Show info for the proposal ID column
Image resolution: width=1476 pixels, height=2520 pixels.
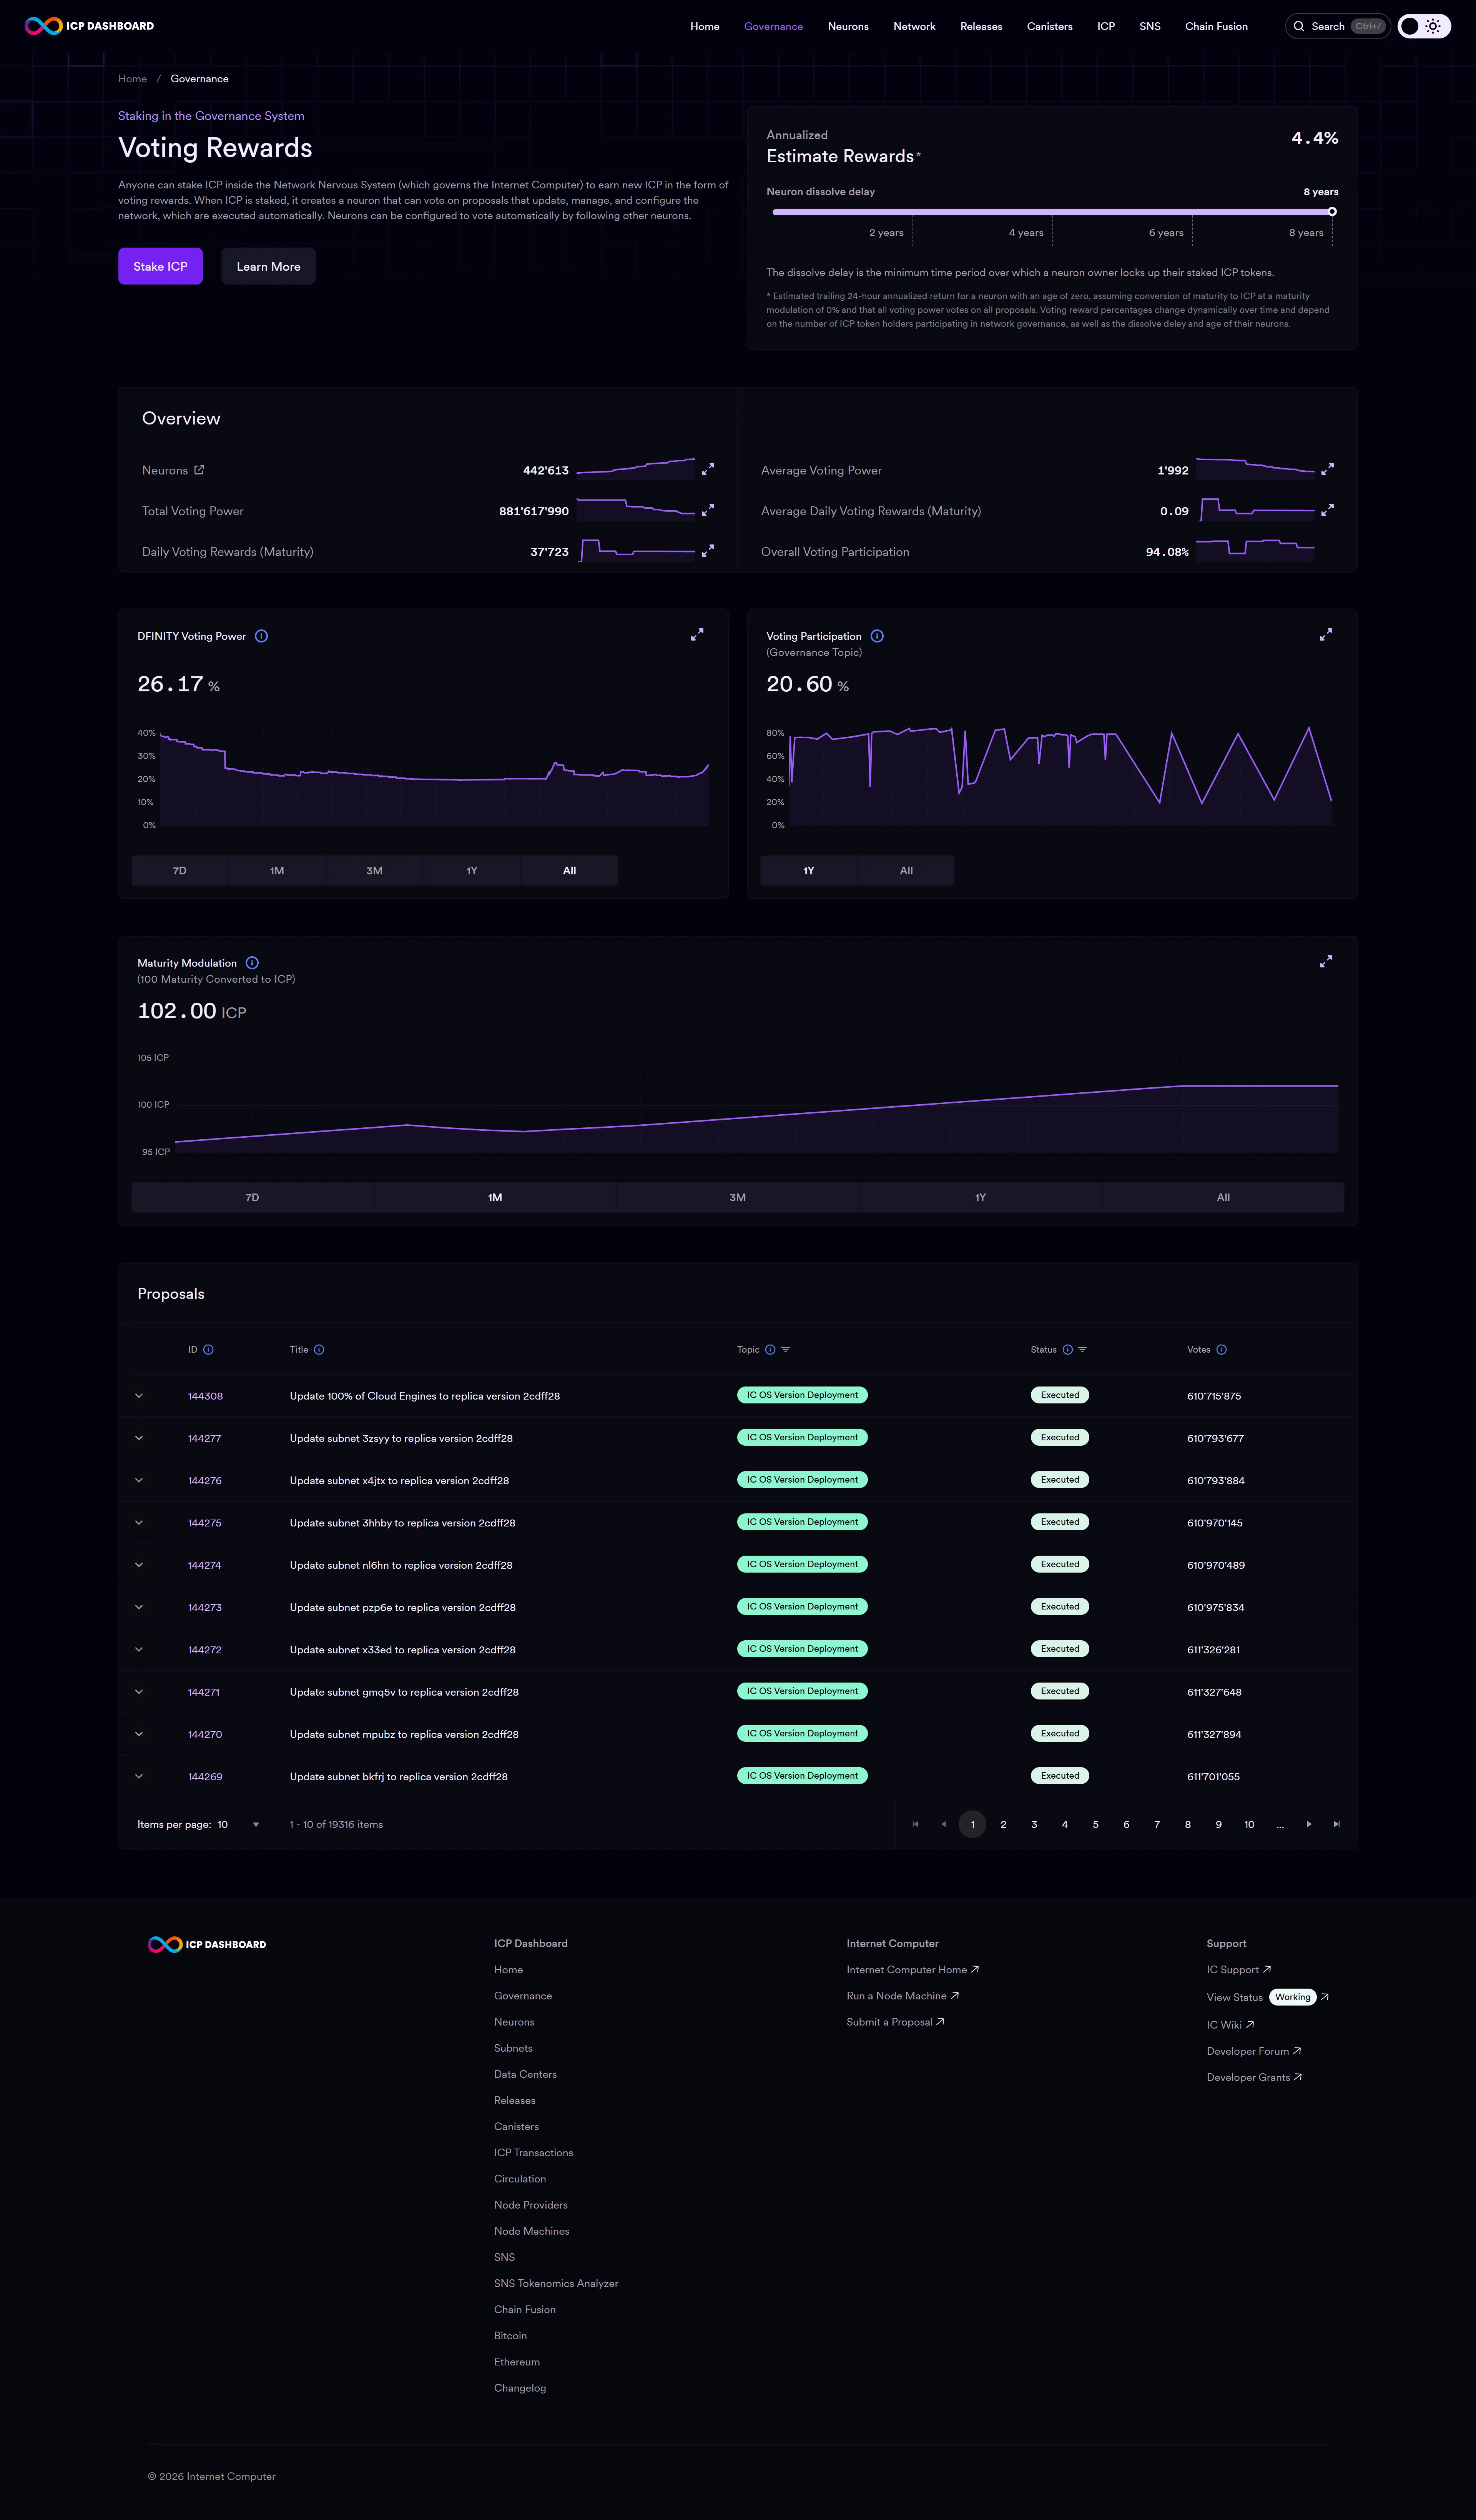pyautogui.click(x=208, y=1350)
